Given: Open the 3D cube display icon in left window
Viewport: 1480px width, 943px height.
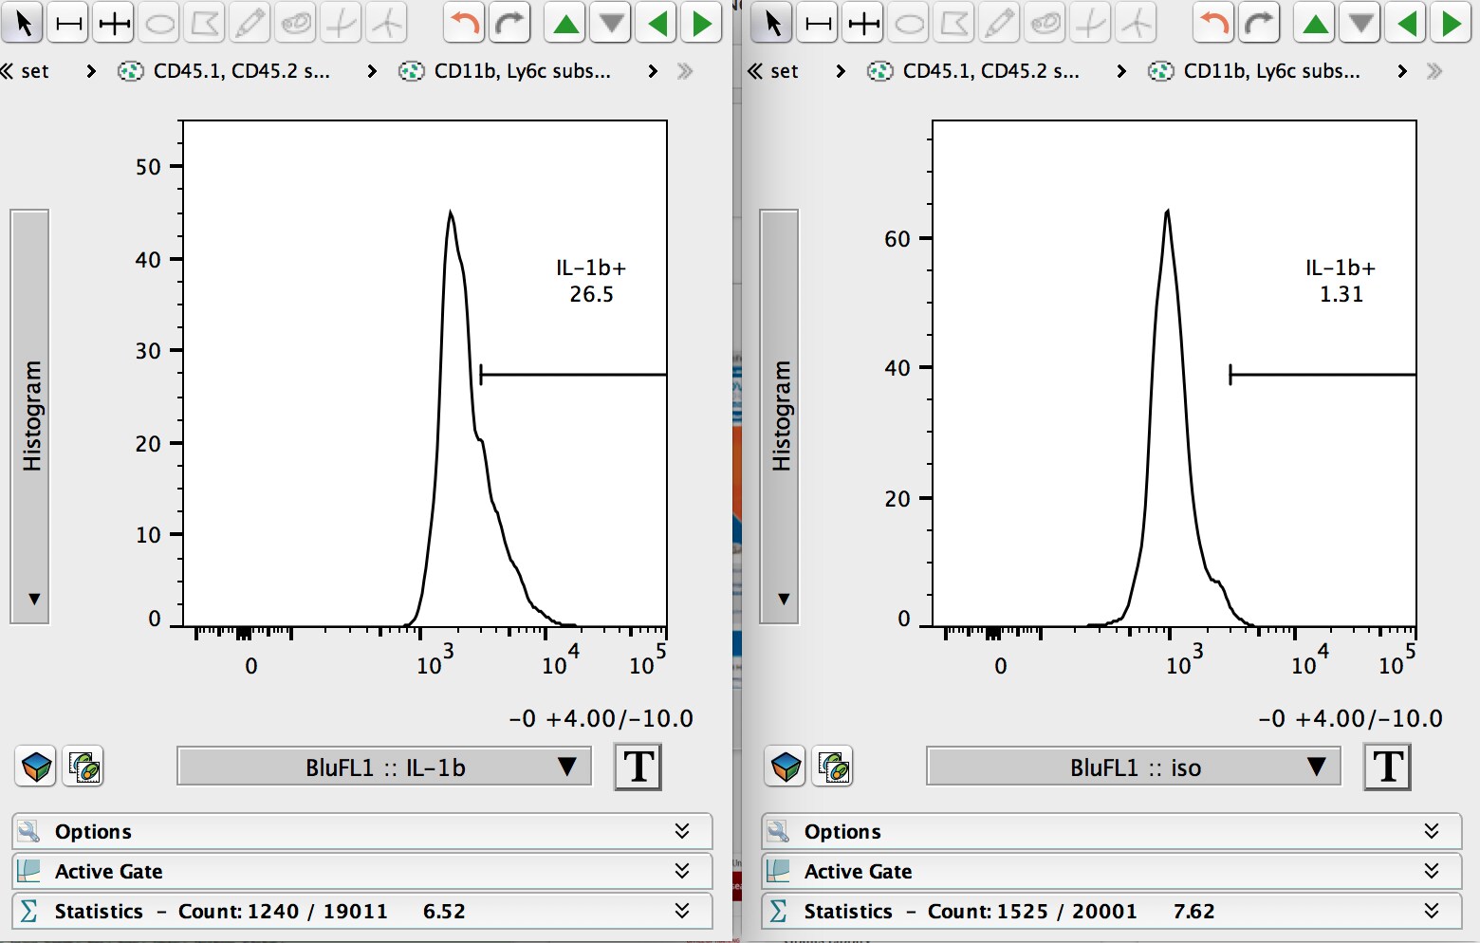Looking at the screenshot, I should (x=36, y=767).
